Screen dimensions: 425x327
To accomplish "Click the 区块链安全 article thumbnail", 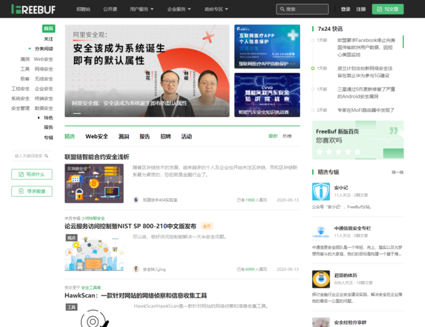I will click(94, 183).
